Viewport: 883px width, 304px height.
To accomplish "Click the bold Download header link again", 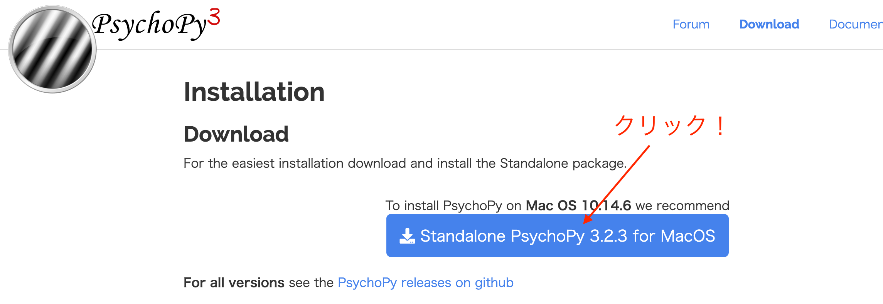I will (769, 24).
